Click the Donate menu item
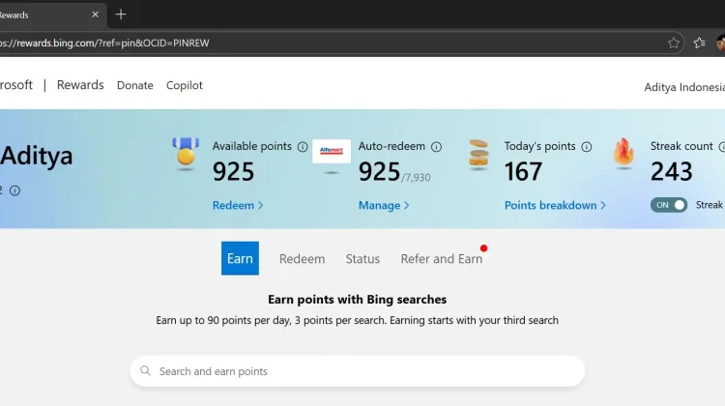The height and width of the screenshot is (406, 725). (x=134, y=85)
